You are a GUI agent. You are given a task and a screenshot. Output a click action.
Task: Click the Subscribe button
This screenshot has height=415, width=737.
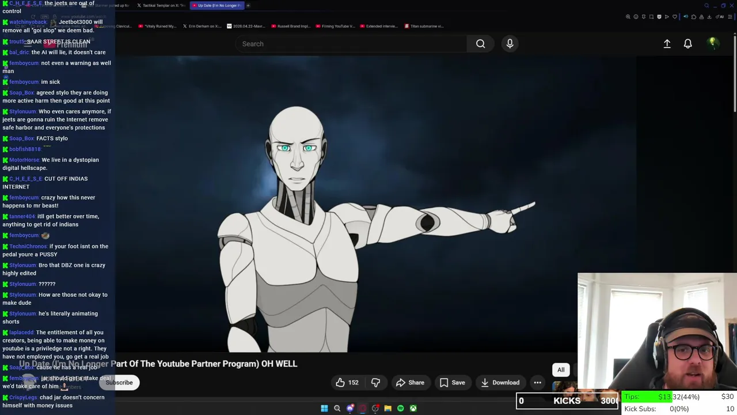119,383
